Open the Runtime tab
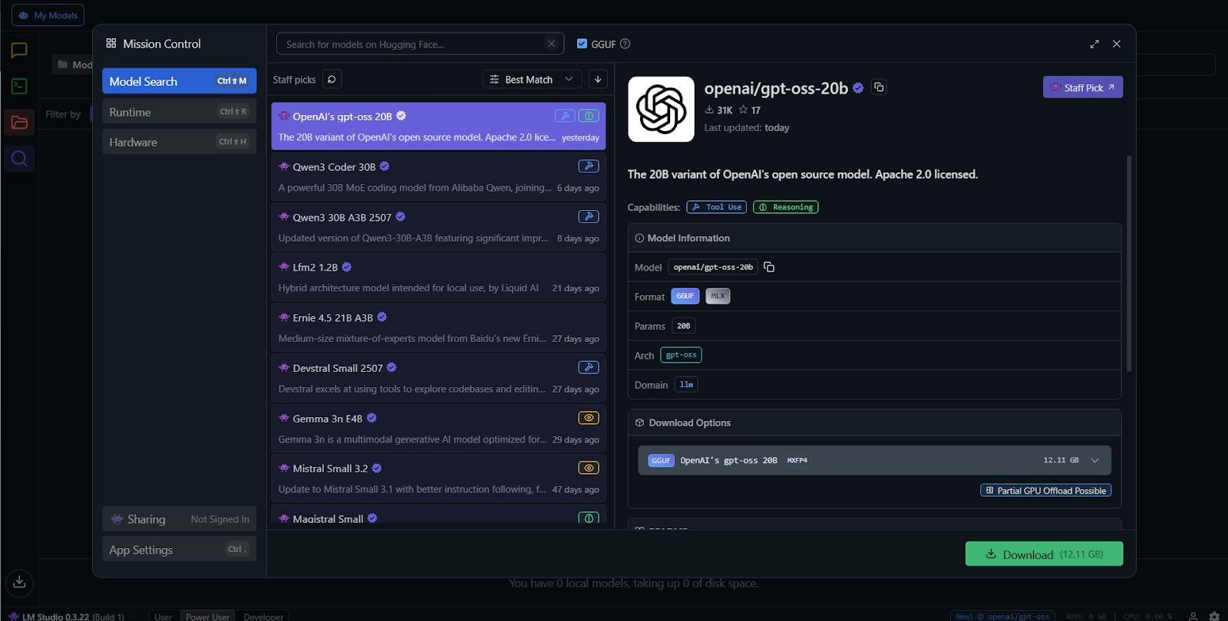This screenshot has height=621, width=1228. click(180, 112)
